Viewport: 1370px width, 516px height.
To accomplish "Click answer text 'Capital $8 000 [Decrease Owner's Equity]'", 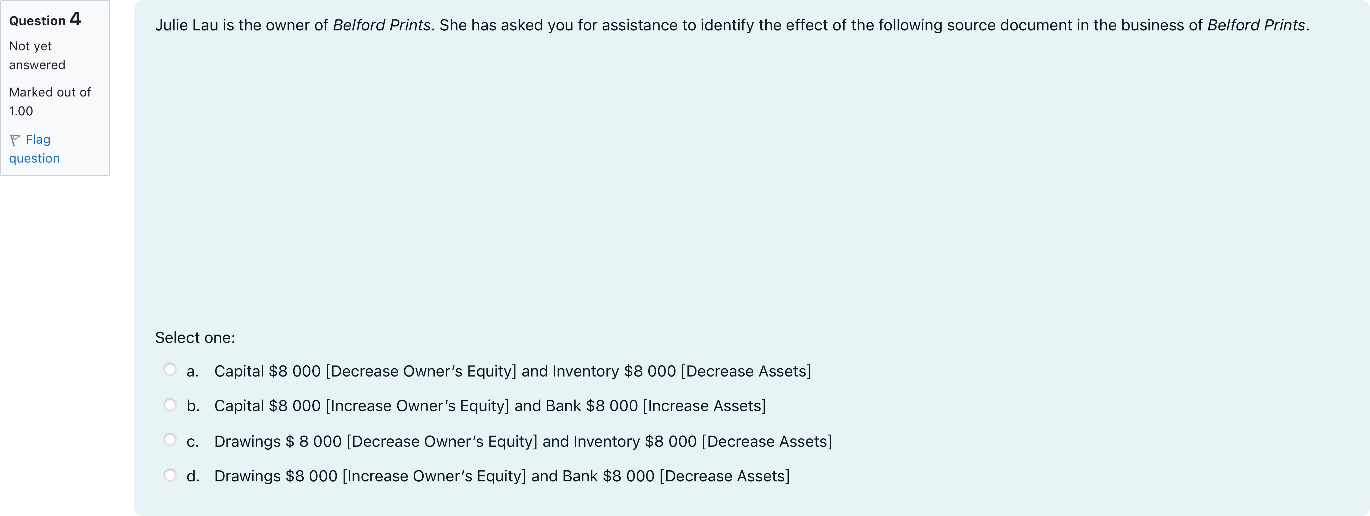I will [x=365, y=371].
